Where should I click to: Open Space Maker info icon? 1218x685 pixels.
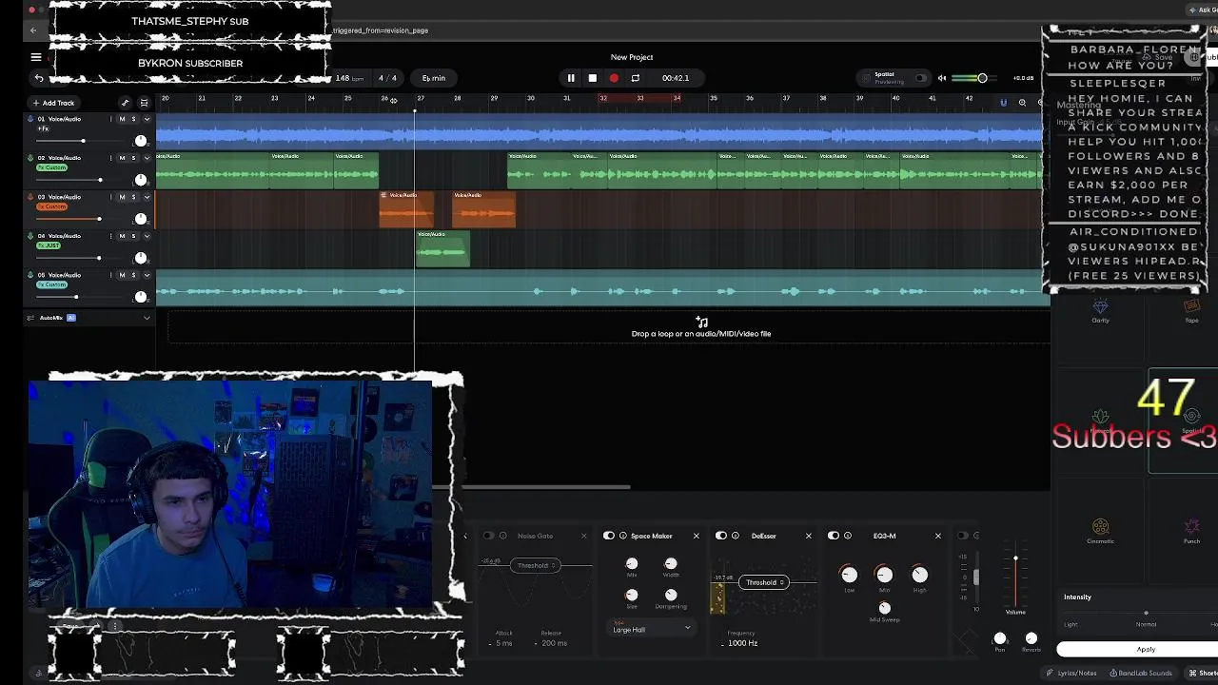(x=623, y=536)
